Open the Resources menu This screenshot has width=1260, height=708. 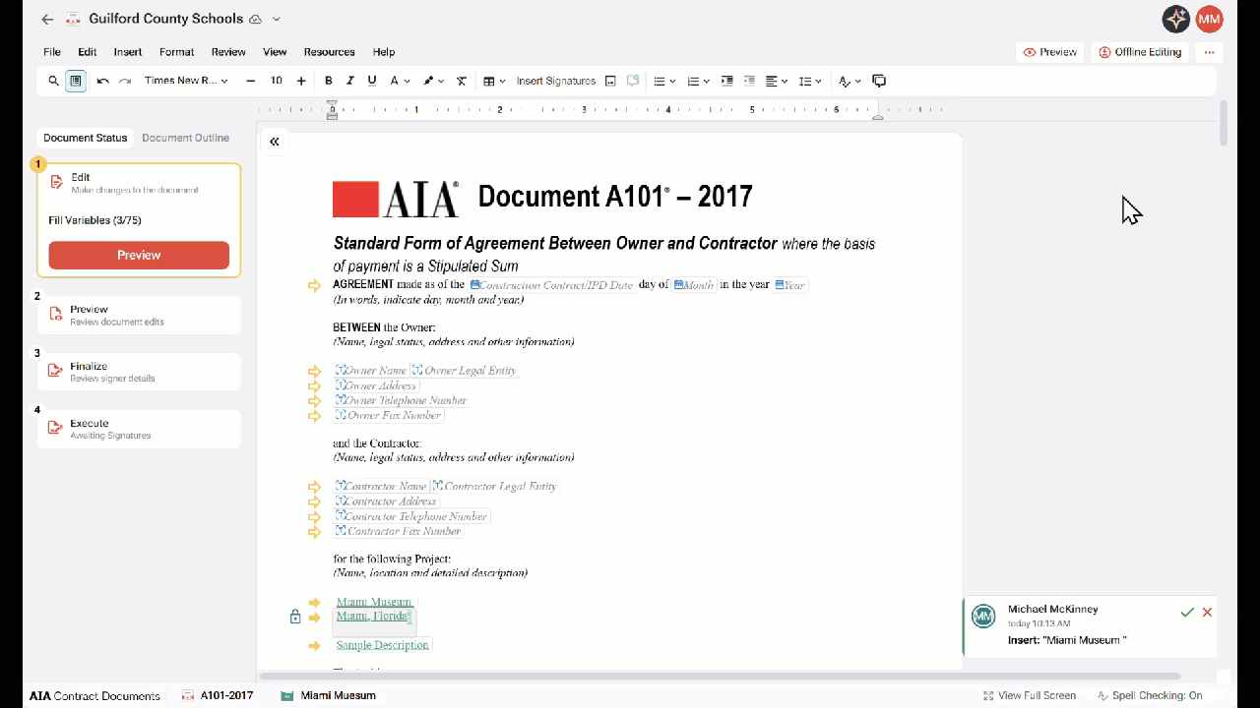click(x=329, y=52)
